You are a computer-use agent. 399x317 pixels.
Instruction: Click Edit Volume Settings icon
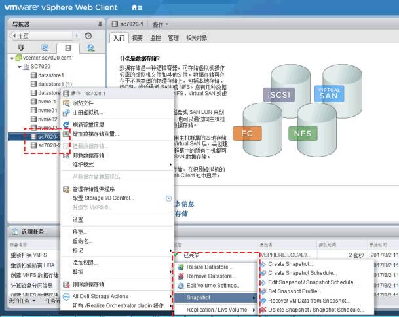tap(181, 286)
